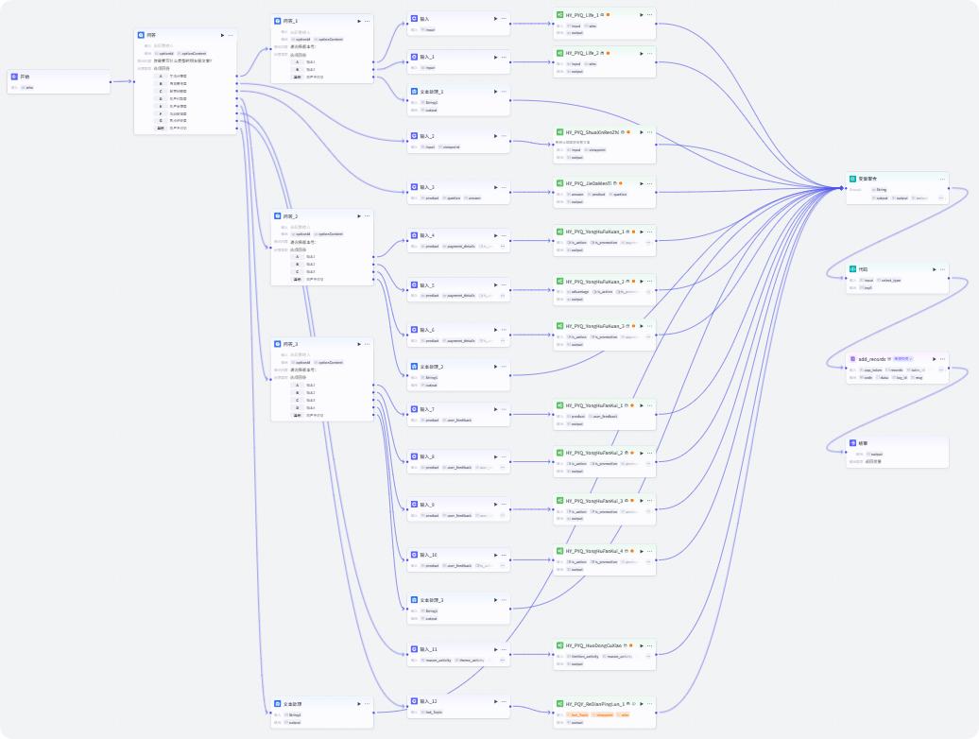Select the HY_PYQ_YongHuFuKuan_3 node title
Screen dimensions: 979x739
pos(594,326)
